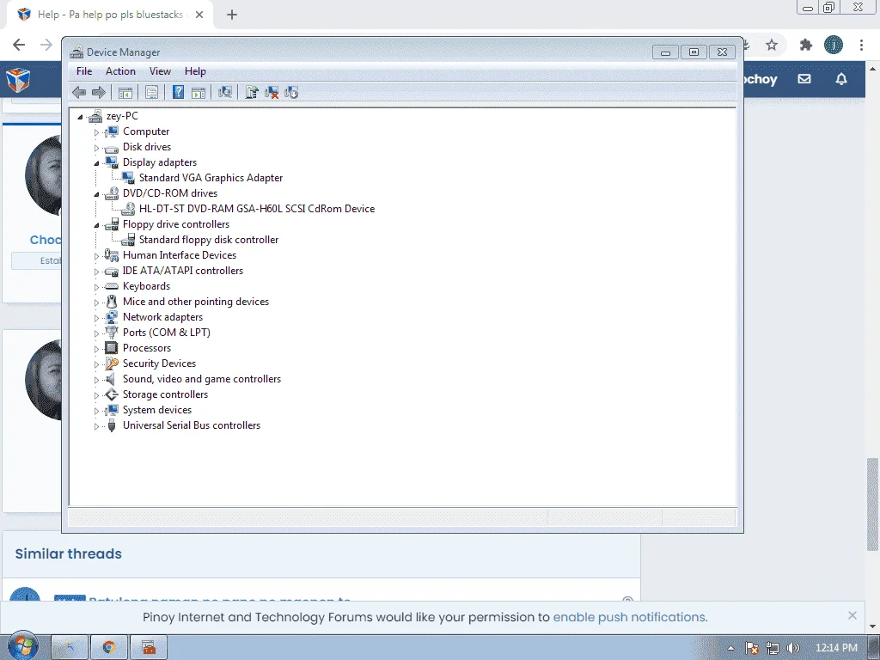This screenshot has height=660, width=880.
Task: Open the Help menu
Action: (x=195, y=71)
